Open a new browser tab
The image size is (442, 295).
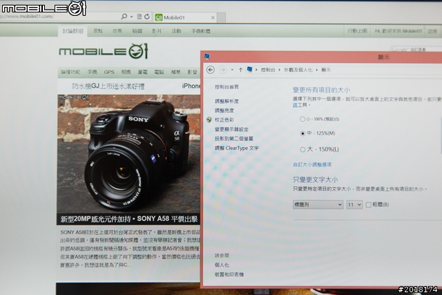pos(221,17)
